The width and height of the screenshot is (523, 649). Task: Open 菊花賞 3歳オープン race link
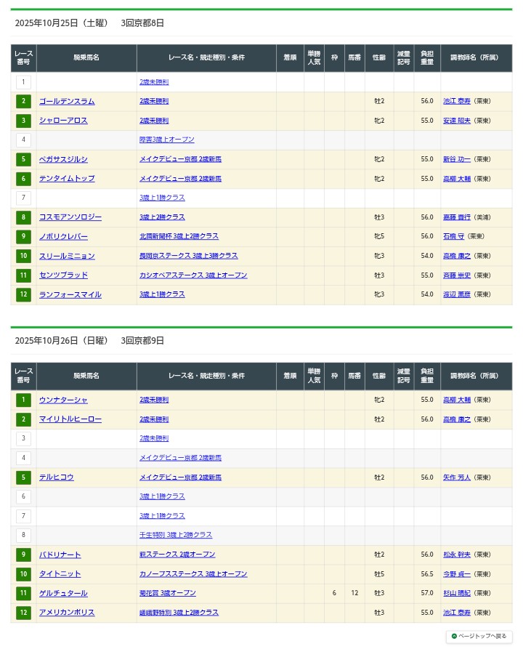168,593
